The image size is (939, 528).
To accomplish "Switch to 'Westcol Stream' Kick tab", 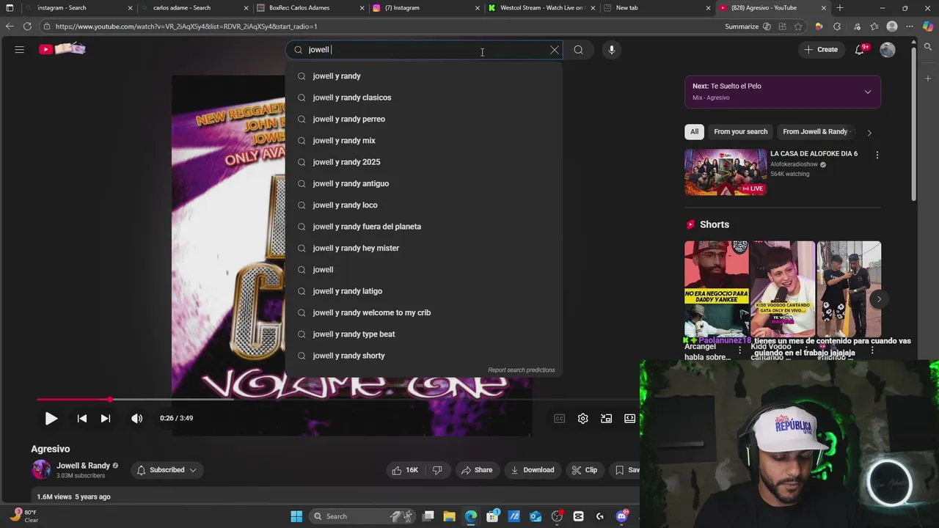I will [x=541, y=7].
